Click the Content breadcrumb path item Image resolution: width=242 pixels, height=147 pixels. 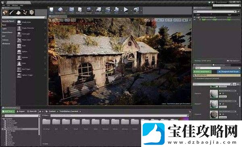click(x=52, y=111)
